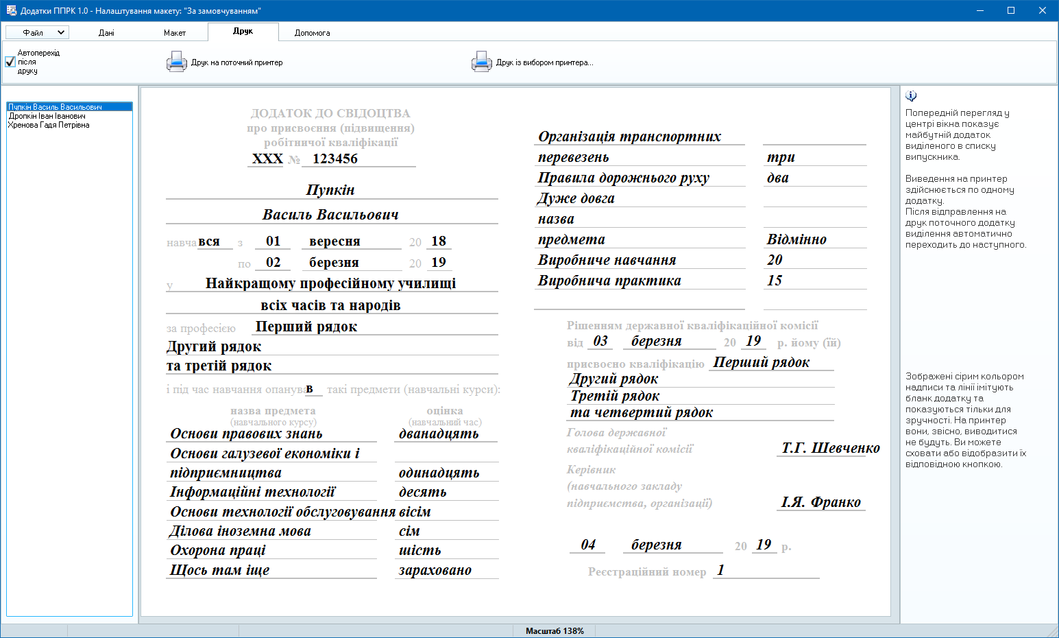Switch to the Дані tab
This screenshot has width=1059, height=638.
point(106,32)
